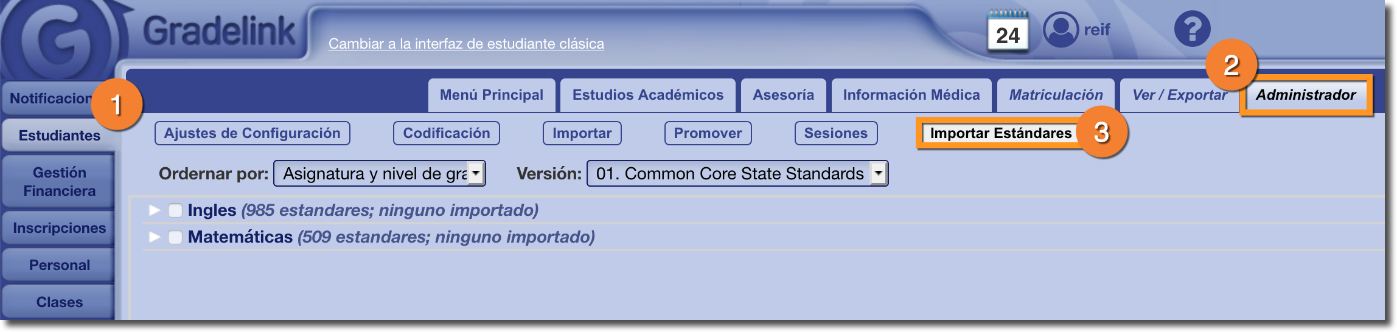Open the calendar icon showing 24
1397x332 pixels.
1008,32
